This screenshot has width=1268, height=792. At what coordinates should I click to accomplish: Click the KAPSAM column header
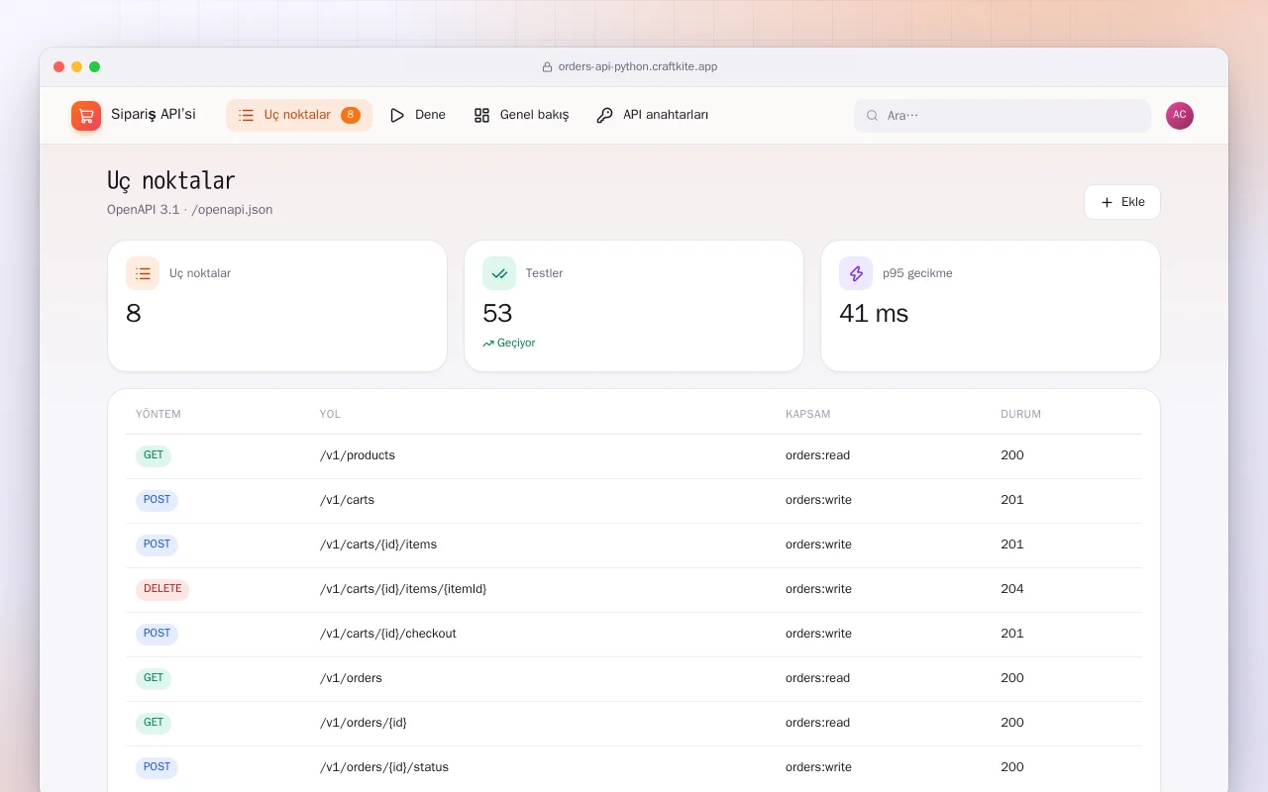[808, 415]
